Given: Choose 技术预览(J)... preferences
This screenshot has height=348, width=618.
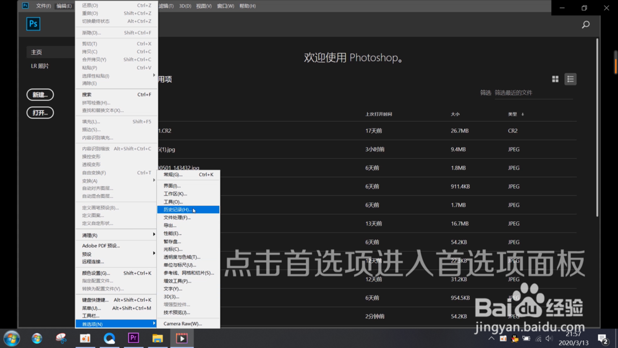Looking at the screenshot, I should pos(188,313).
